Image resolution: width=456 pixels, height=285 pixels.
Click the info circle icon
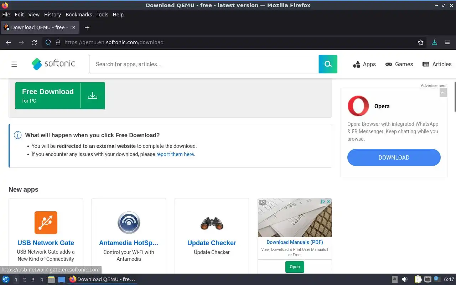point(17,135)
